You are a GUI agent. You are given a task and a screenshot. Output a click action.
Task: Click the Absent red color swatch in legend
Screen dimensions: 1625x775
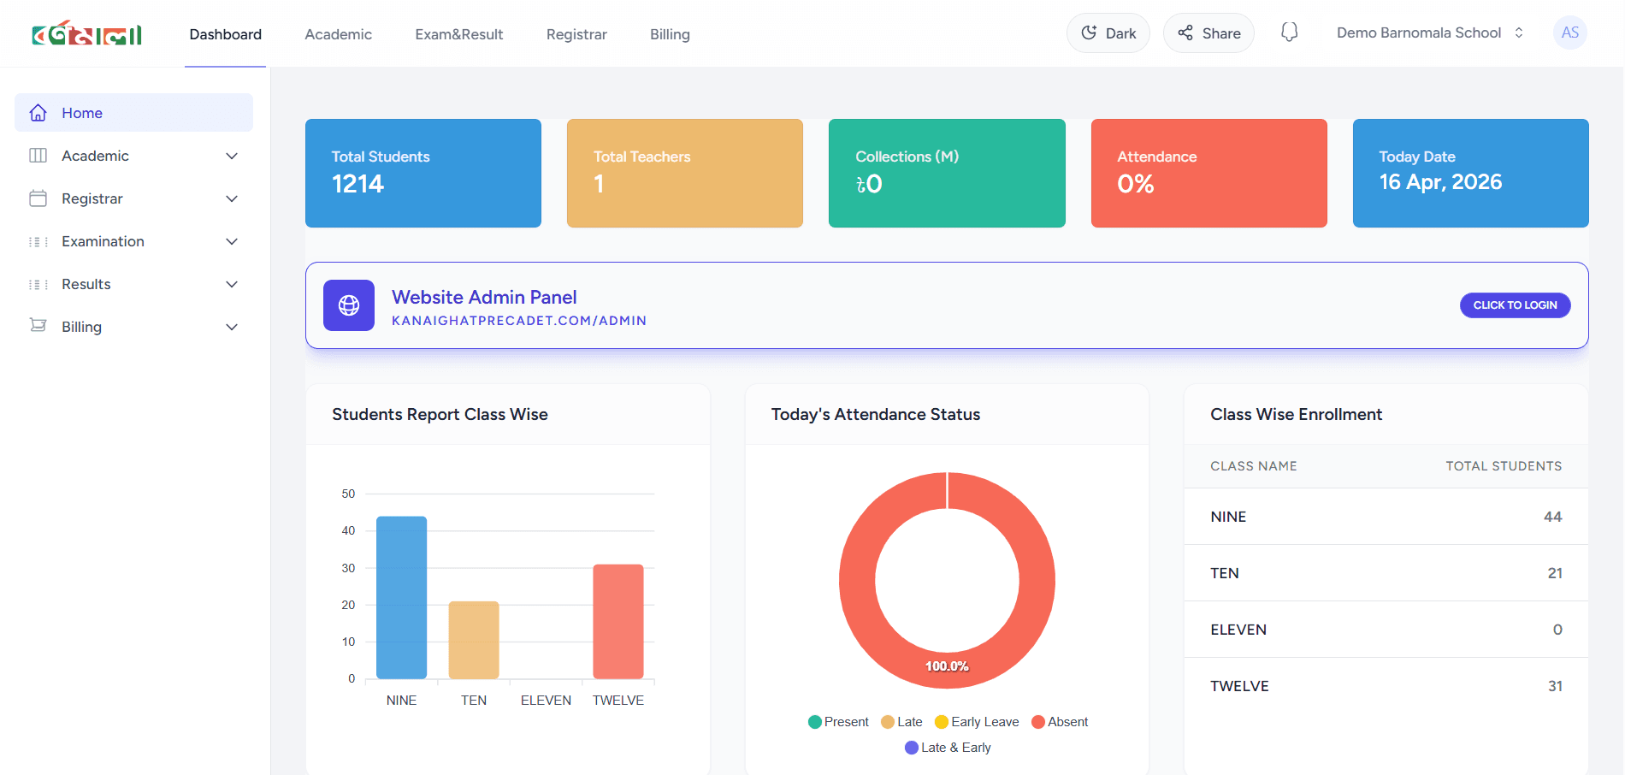1037,721
